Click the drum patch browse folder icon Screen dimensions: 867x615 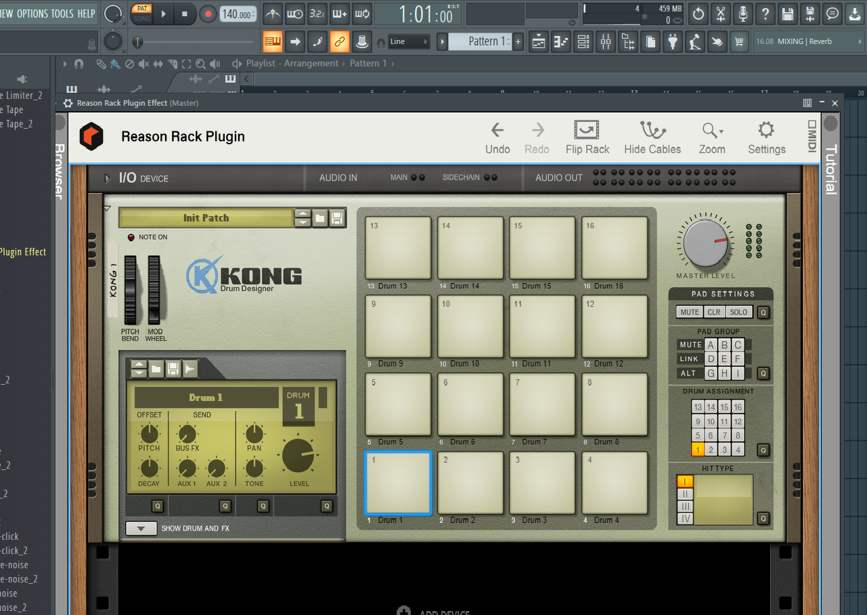click(x=156, y=368)
